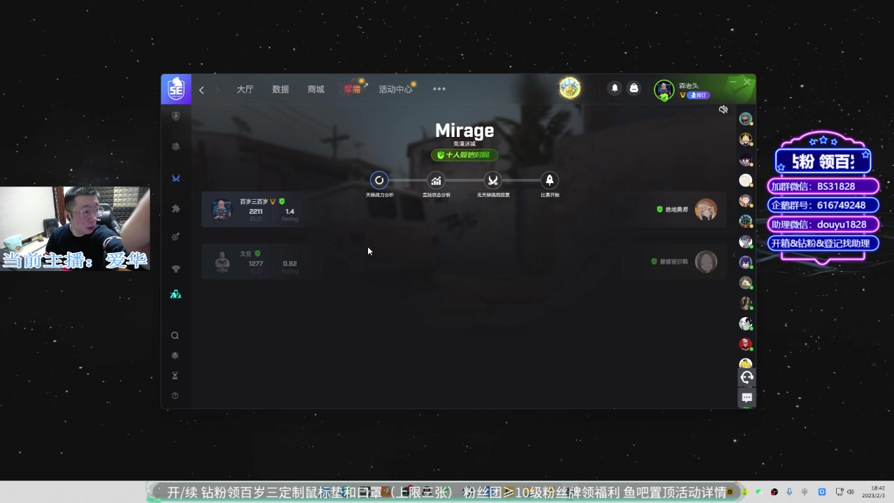Open the 大厅 lobby tab
Screen dimensions: 894x503
click(244, 89)
